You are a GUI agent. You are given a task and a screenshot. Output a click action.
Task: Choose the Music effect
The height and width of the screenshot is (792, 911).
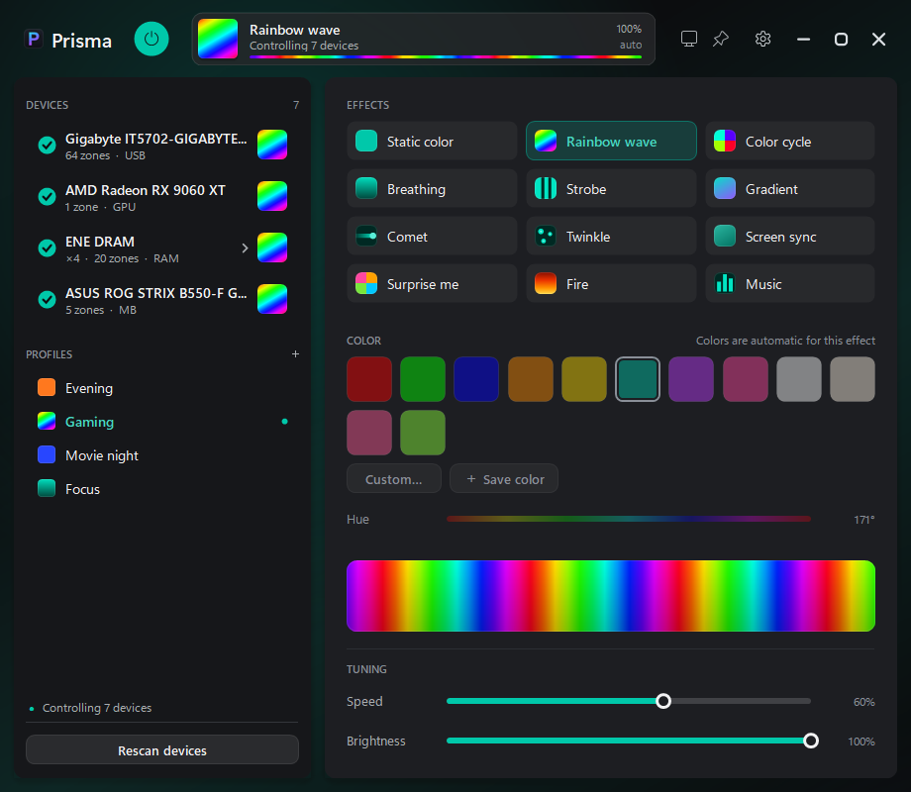pyautogui.click(x=789, y=284)
